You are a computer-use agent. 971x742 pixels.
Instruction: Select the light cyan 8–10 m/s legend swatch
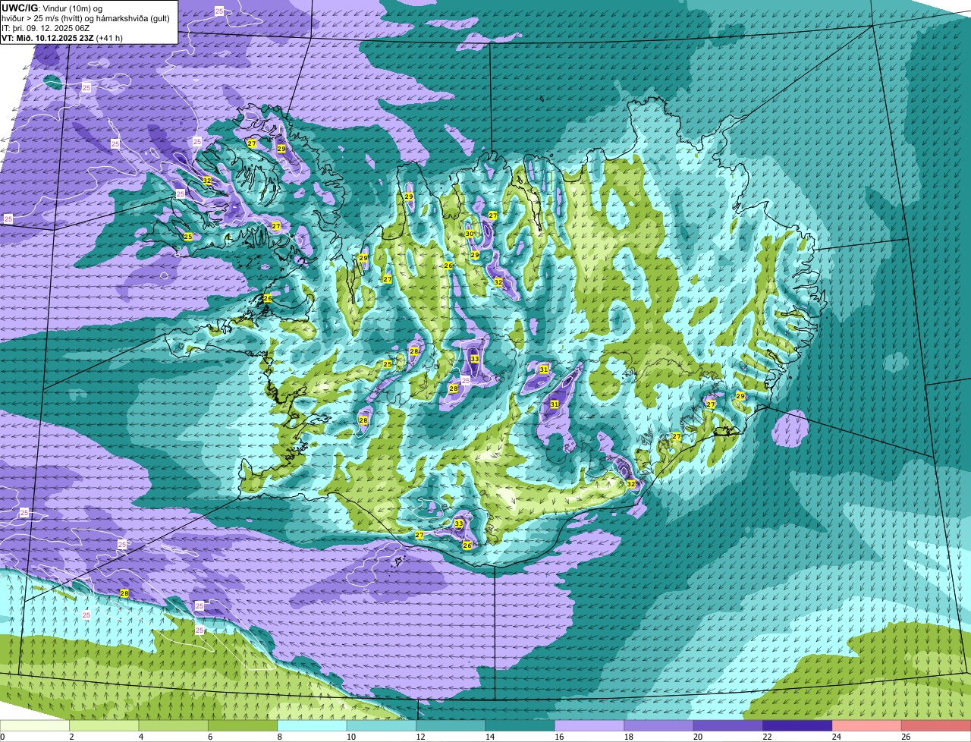pyautogui.click(x=312, y=726)
